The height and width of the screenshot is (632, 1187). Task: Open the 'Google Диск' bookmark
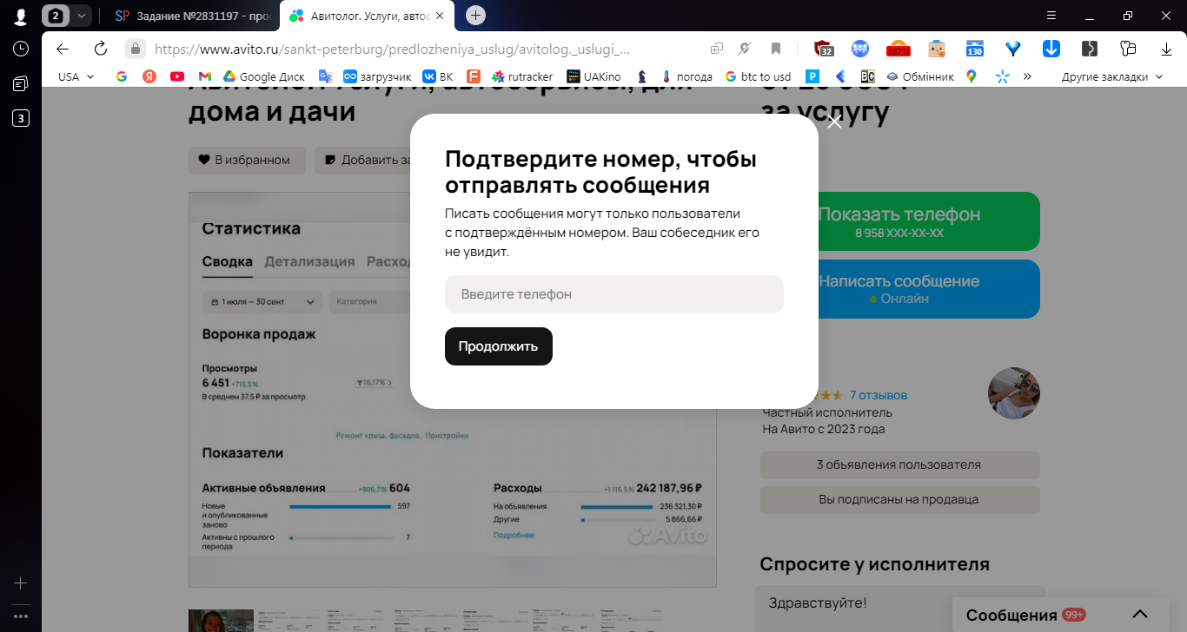pyautogui.click(x=265, y=76)
